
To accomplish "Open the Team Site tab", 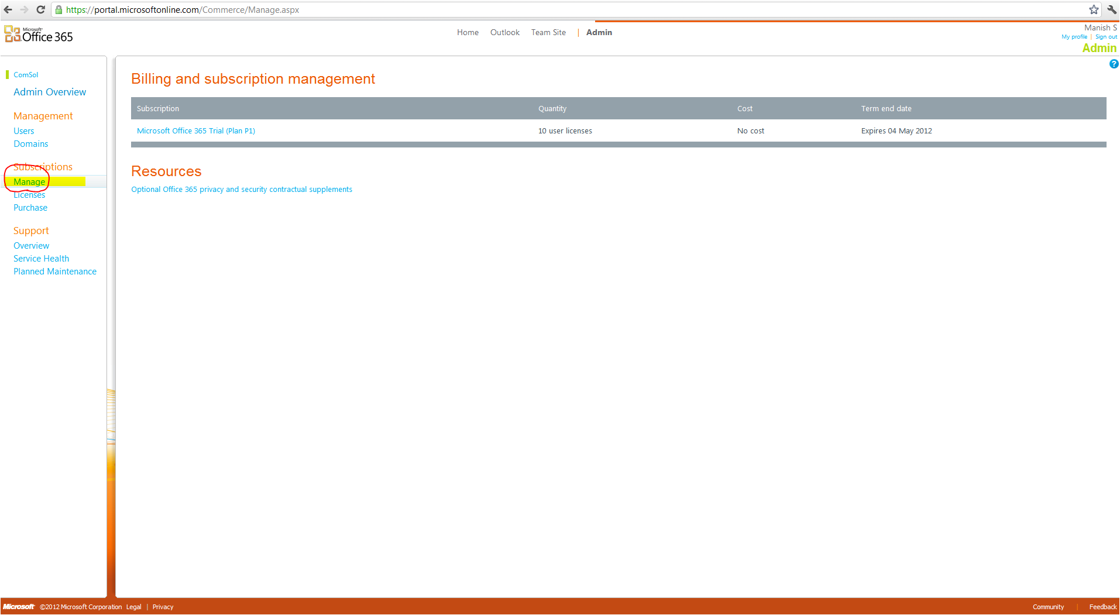I will point(548,32).
